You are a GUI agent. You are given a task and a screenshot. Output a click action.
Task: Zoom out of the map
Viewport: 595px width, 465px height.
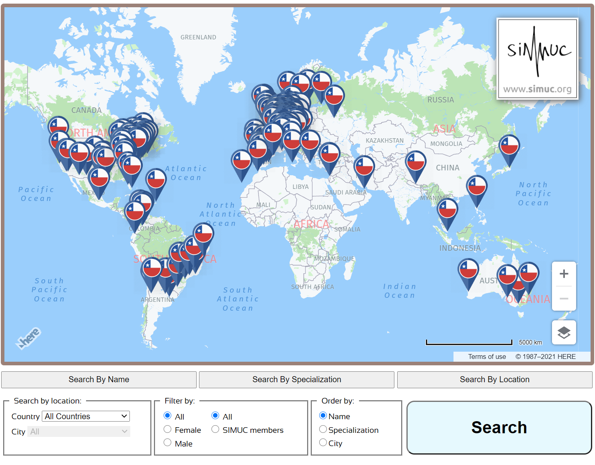564,299
